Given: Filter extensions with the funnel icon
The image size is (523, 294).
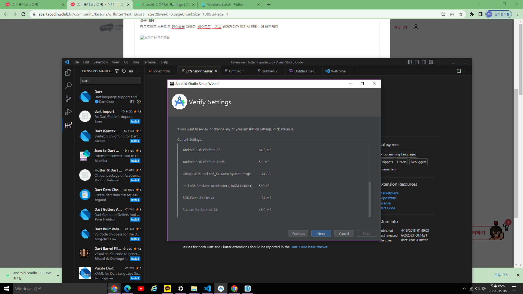Looking at the screenshot, I should click(117, 71).
